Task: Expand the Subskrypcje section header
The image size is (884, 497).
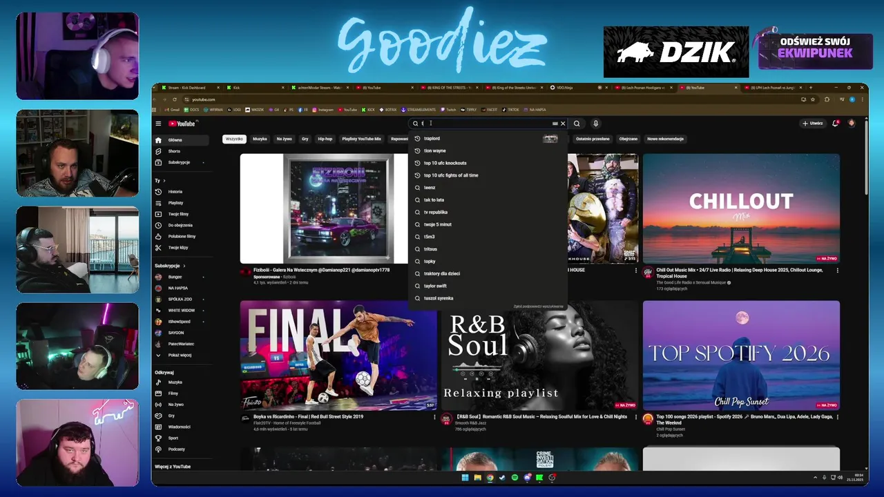Action: tap(170, 266)
